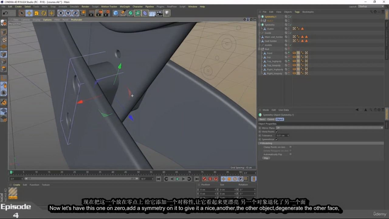Viewport: 389px width, 219px height.
Task: Toggle X axis lock
Action: pyautogui.click(x=60, y=13)
